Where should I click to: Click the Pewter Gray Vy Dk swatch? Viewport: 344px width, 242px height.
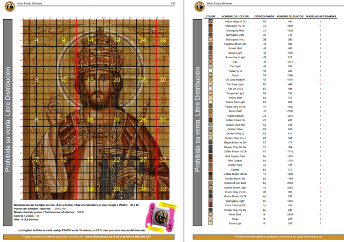211,210
